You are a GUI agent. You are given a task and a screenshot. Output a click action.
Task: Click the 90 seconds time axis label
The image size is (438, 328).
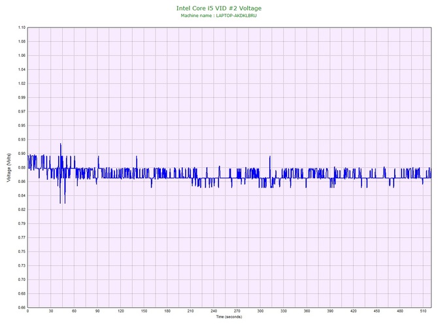(x=97, y=311)
